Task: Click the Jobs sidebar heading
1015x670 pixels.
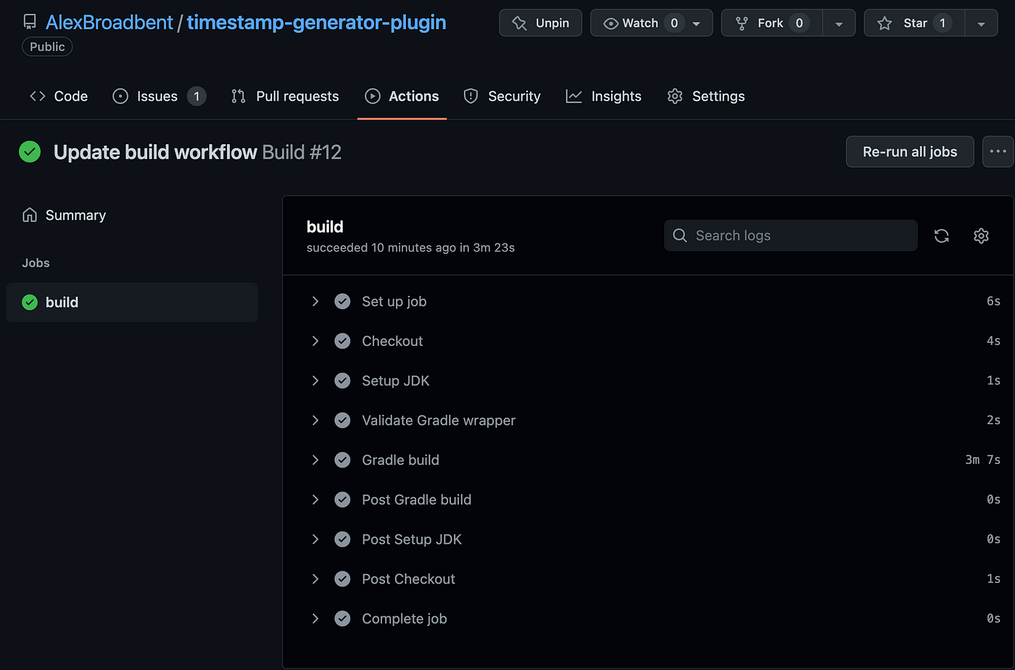Action: coord(36,263)
